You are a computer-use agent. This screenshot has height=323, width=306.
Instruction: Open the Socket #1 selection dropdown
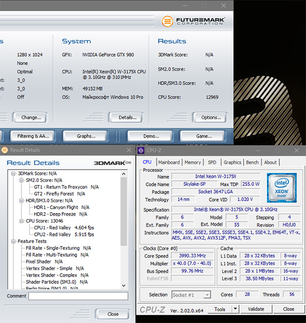[207, 295]
